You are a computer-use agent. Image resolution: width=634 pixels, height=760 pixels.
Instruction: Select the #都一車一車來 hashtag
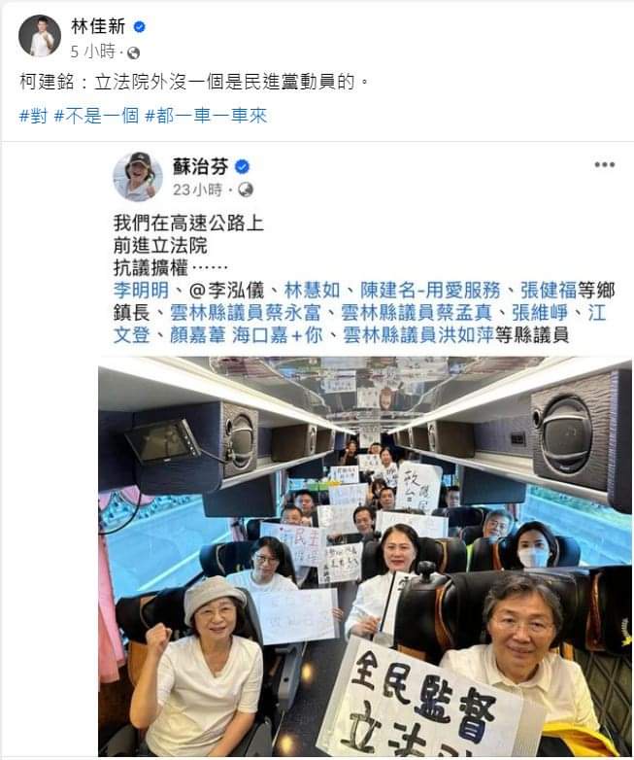coord(207,116)
